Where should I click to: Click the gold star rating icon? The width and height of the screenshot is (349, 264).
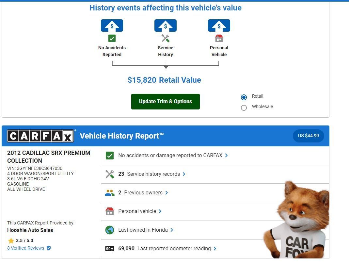click(11, 240)
